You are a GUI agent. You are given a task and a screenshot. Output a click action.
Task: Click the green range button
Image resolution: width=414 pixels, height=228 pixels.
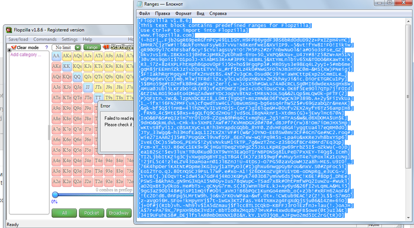[x=92, y=47]
